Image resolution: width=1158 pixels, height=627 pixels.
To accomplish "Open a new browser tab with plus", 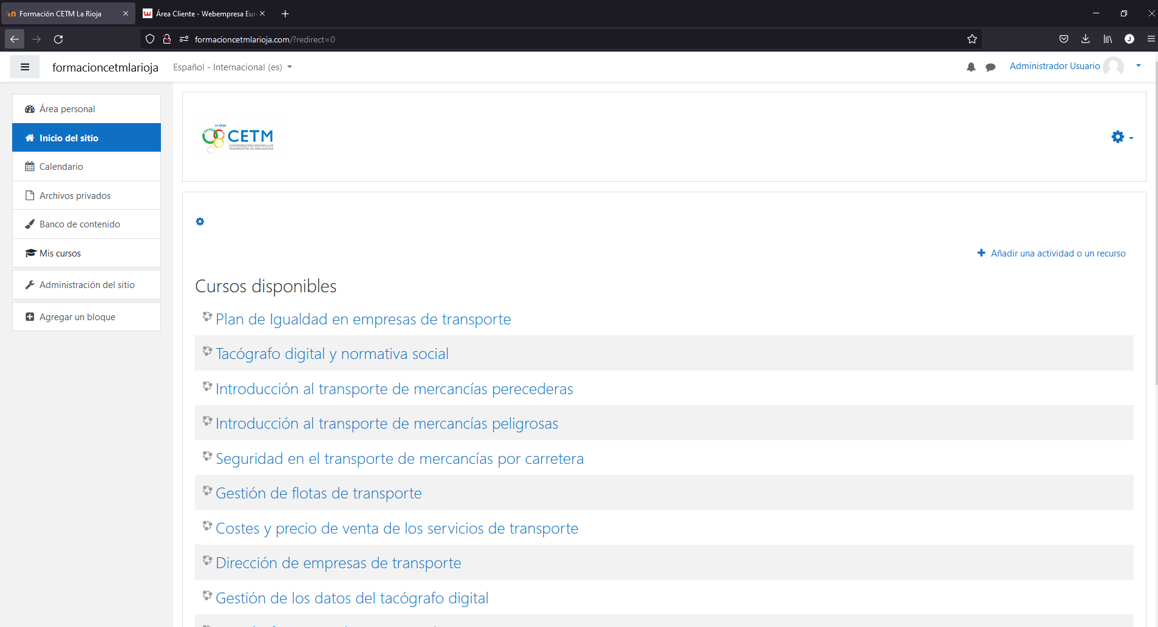I will click(x=285, y=13).
